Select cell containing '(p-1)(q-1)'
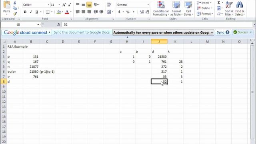256x144 pixels. pyautogui.click(x=47, y=72)
